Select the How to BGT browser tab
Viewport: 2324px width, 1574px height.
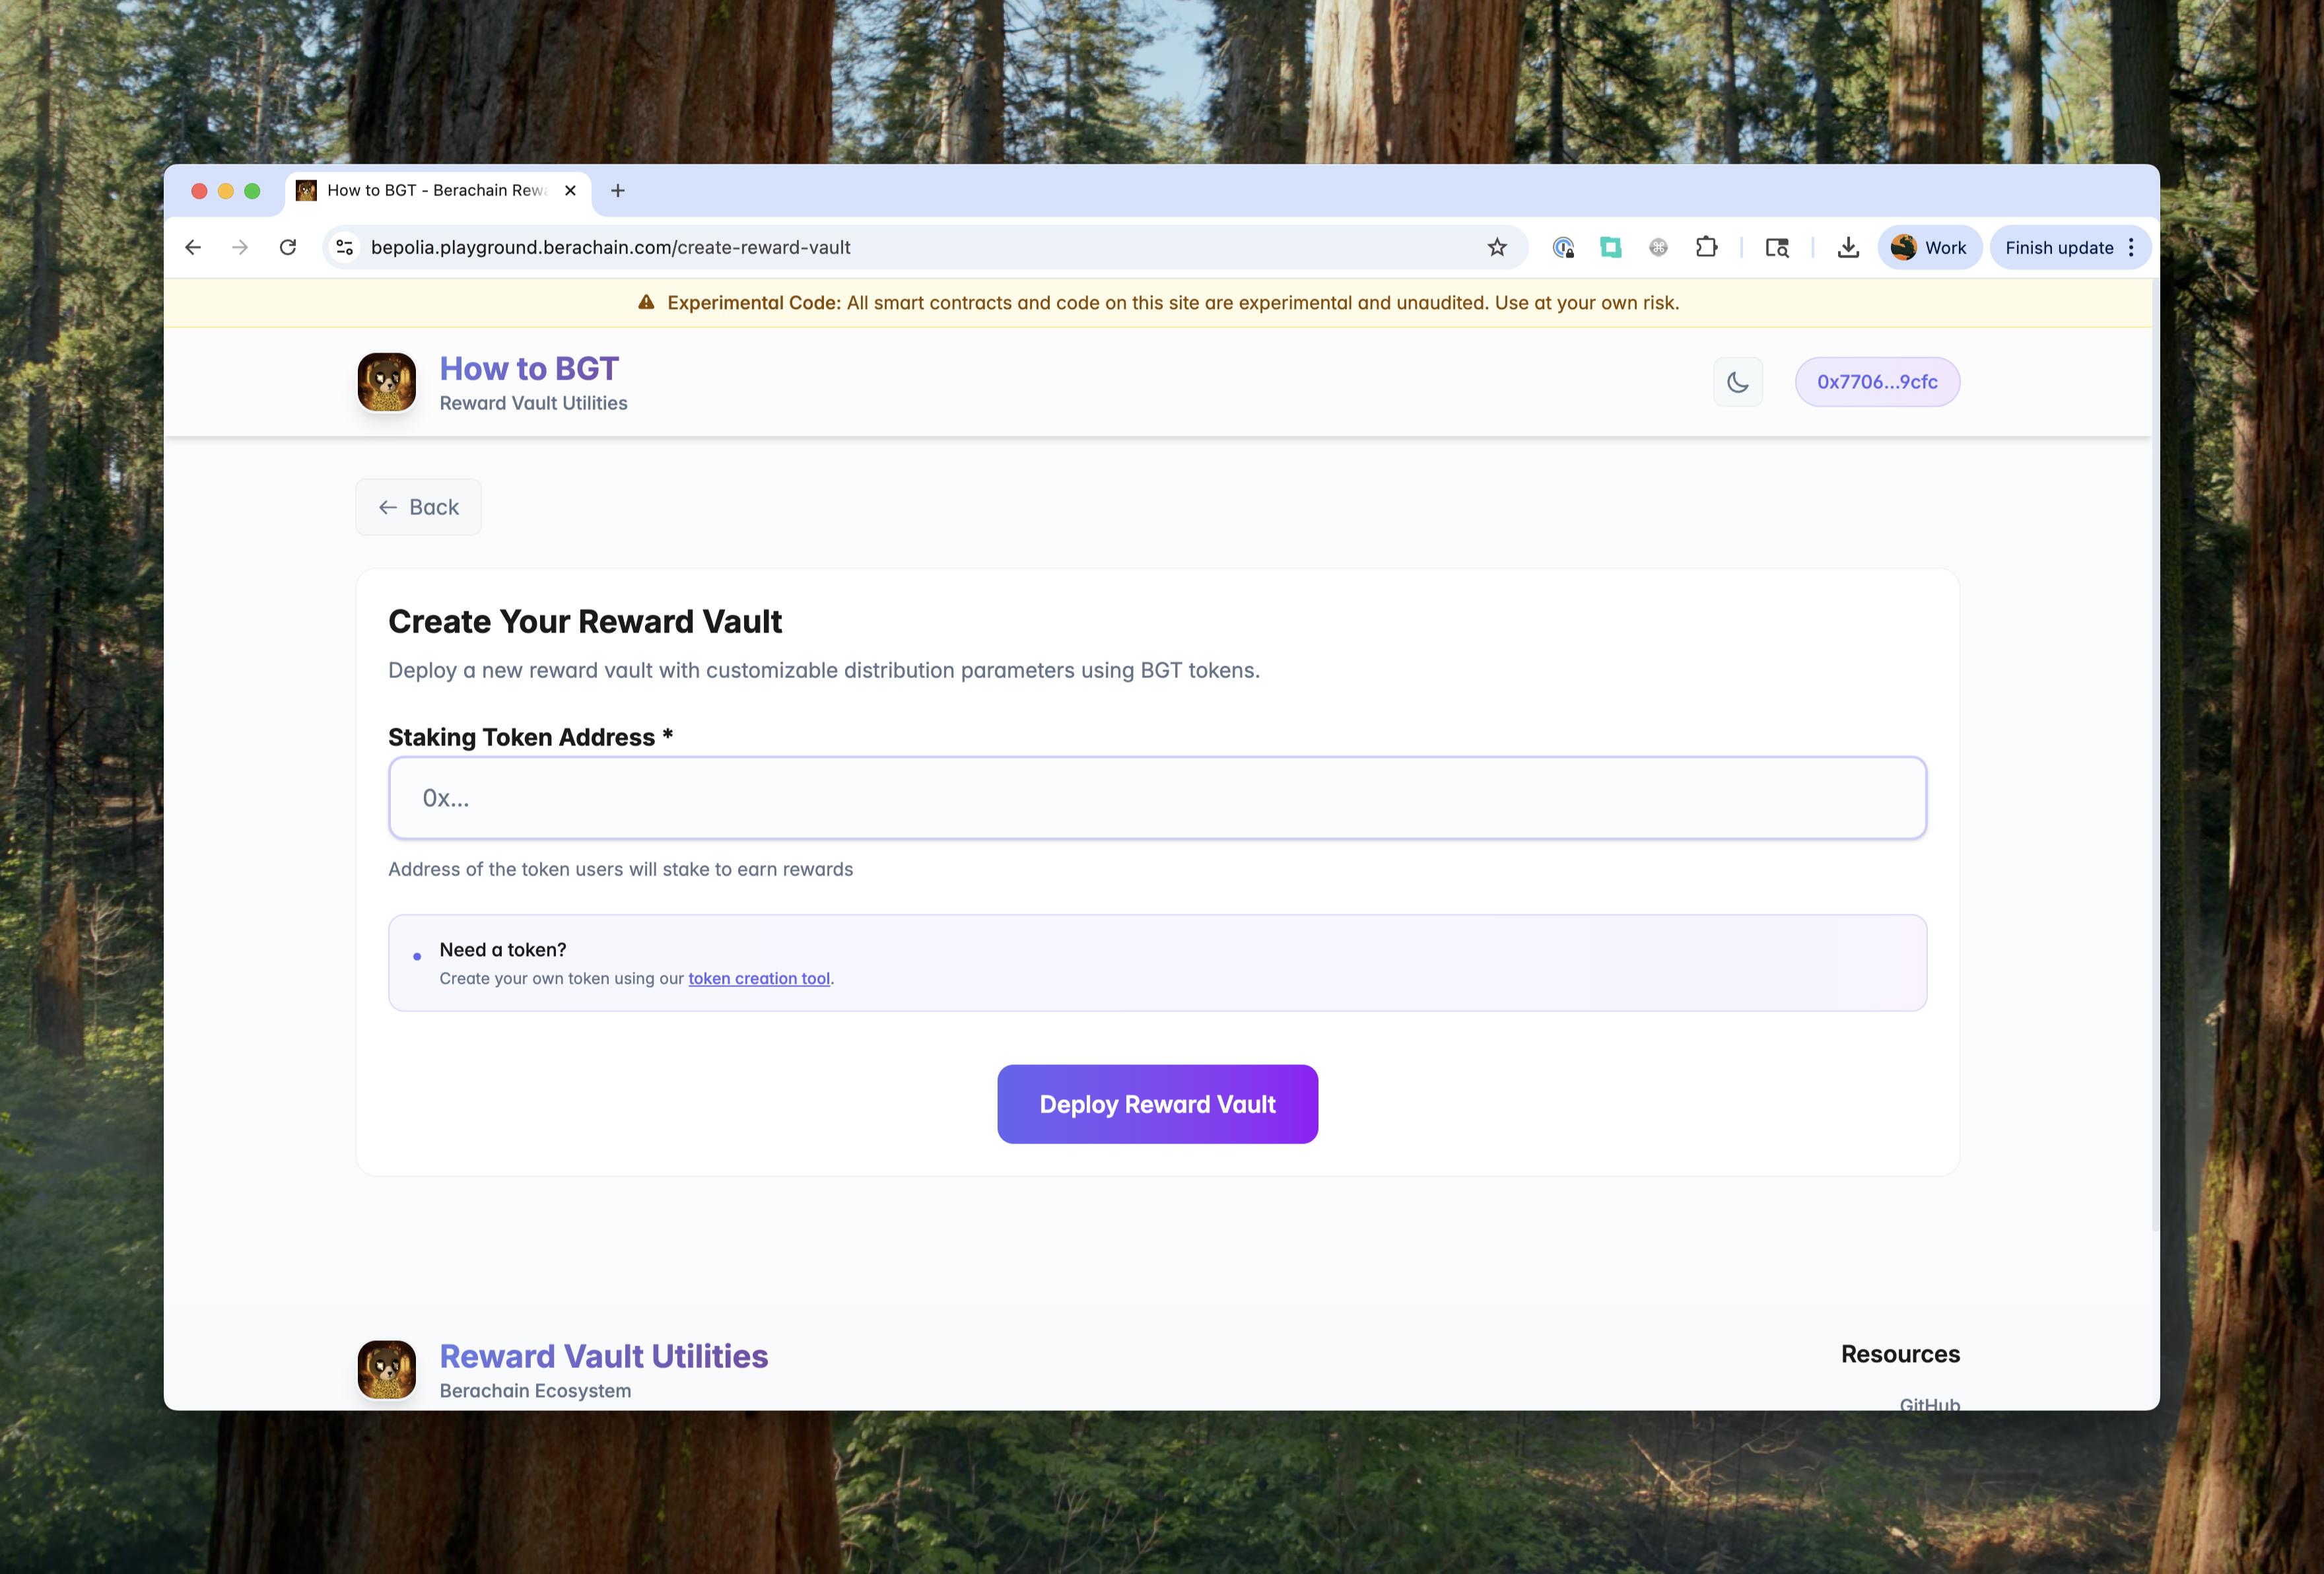[437, 190]
